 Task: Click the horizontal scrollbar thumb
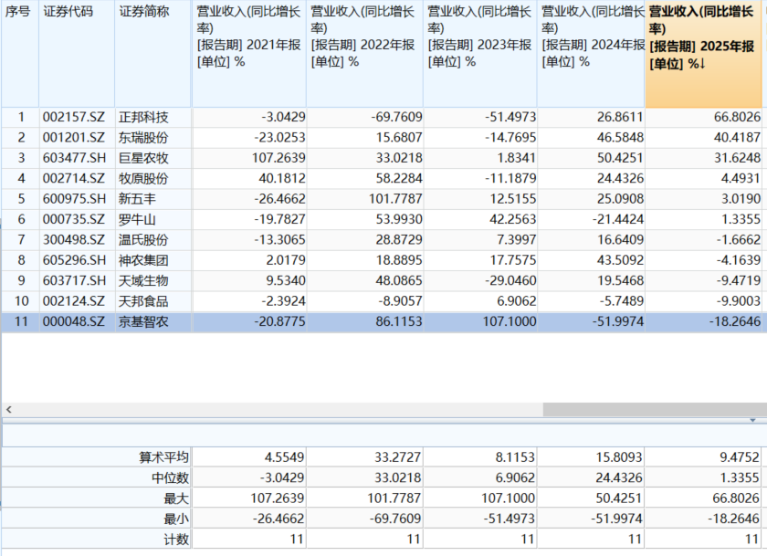tap(655, 410)
